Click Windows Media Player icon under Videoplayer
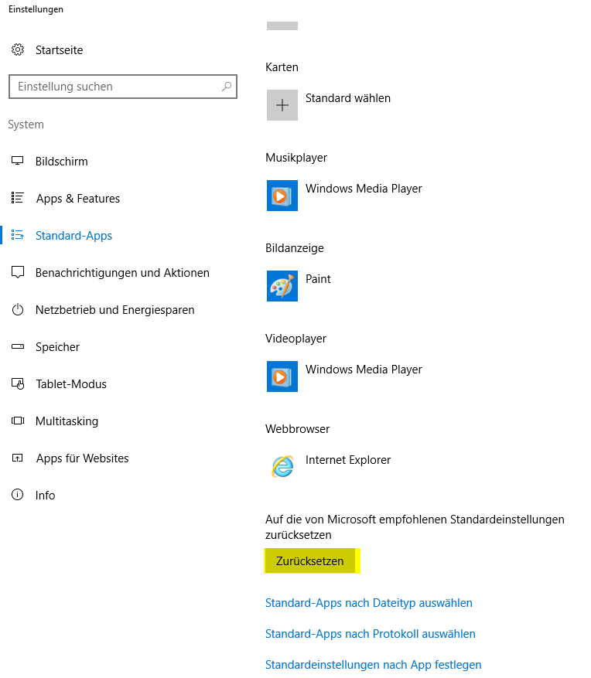The image size is (591, 678). [282, 376]
